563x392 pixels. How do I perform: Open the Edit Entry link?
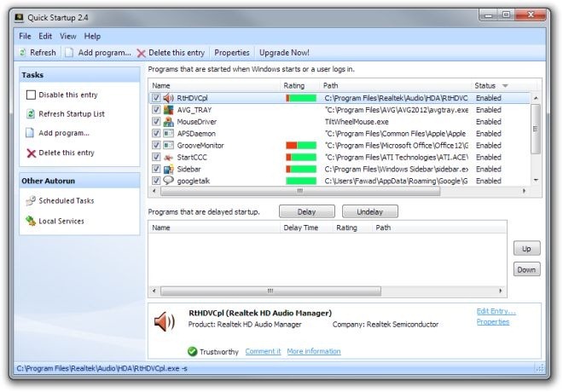(x=496, y=311)
